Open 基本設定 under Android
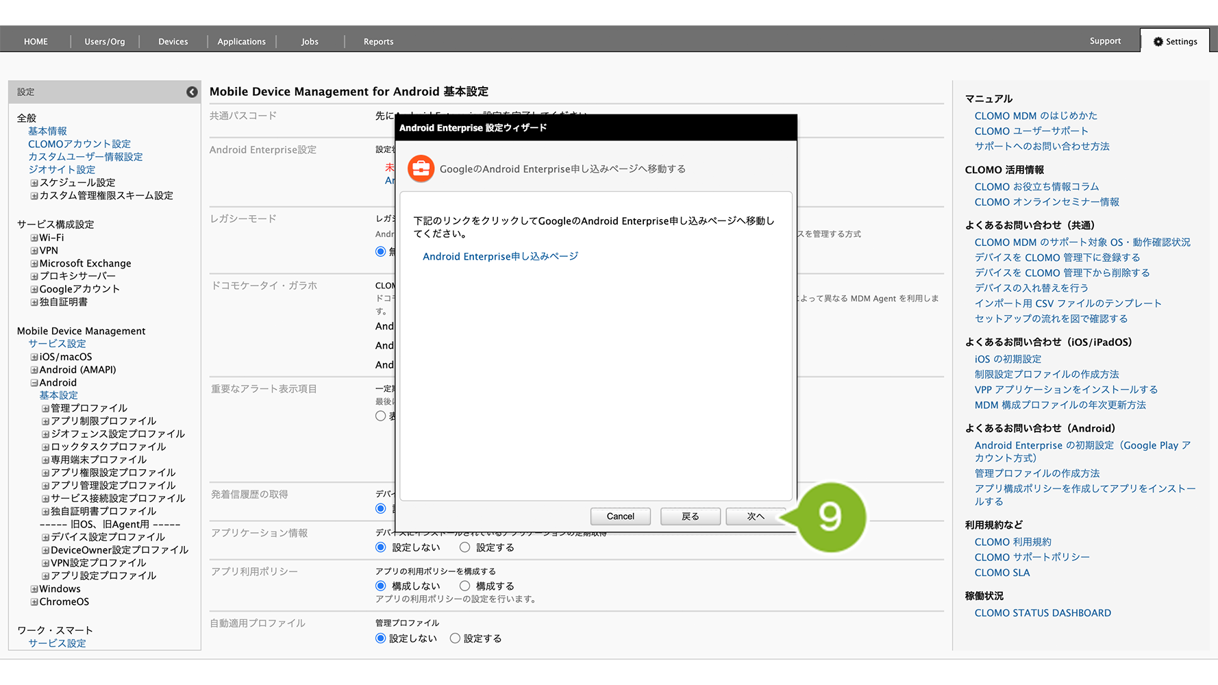Screen dimensions: 1218x685 point(58,395)
